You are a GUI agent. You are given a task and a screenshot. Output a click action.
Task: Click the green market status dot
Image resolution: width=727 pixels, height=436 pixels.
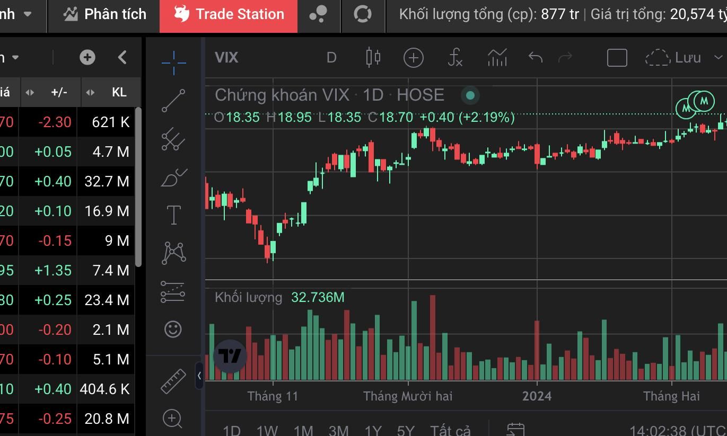point(470,96)
